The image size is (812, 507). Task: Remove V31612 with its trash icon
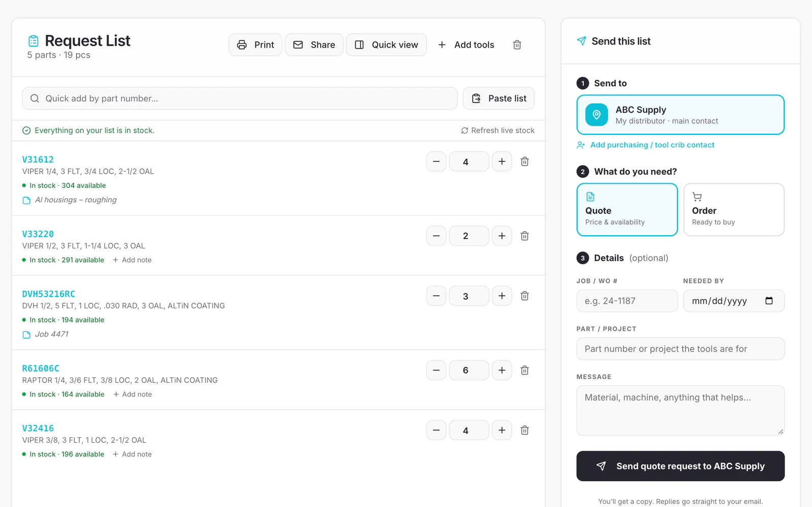(x=525, y=162)
